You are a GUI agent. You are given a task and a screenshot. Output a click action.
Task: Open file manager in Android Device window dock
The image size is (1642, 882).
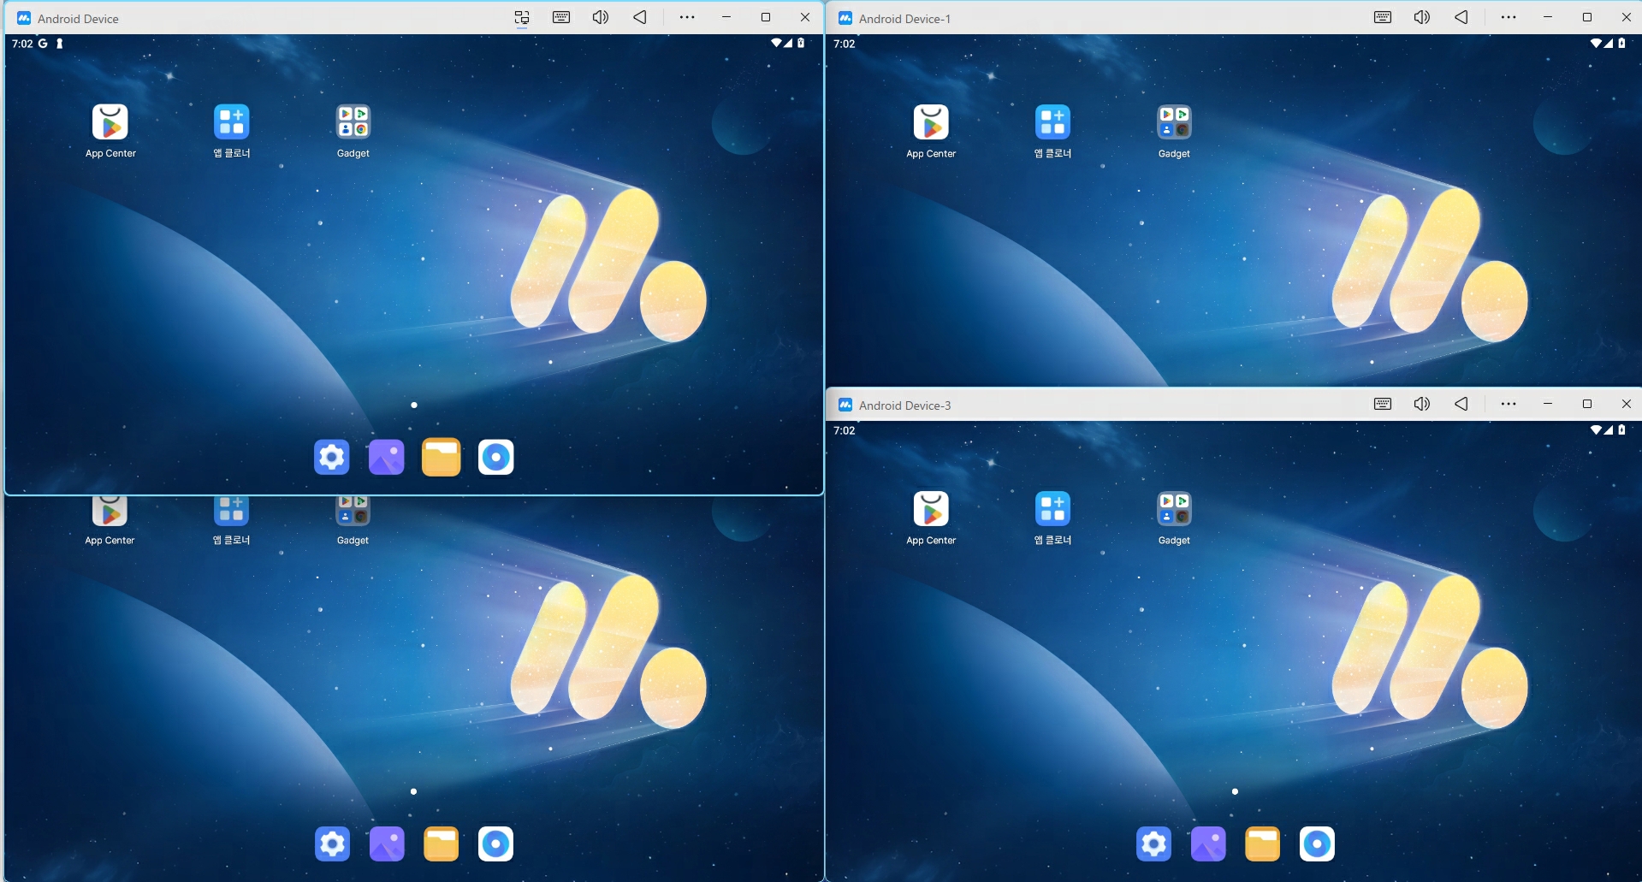[442, 457]
